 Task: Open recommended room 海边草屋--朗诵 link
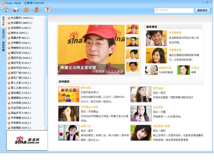point(161,126)
